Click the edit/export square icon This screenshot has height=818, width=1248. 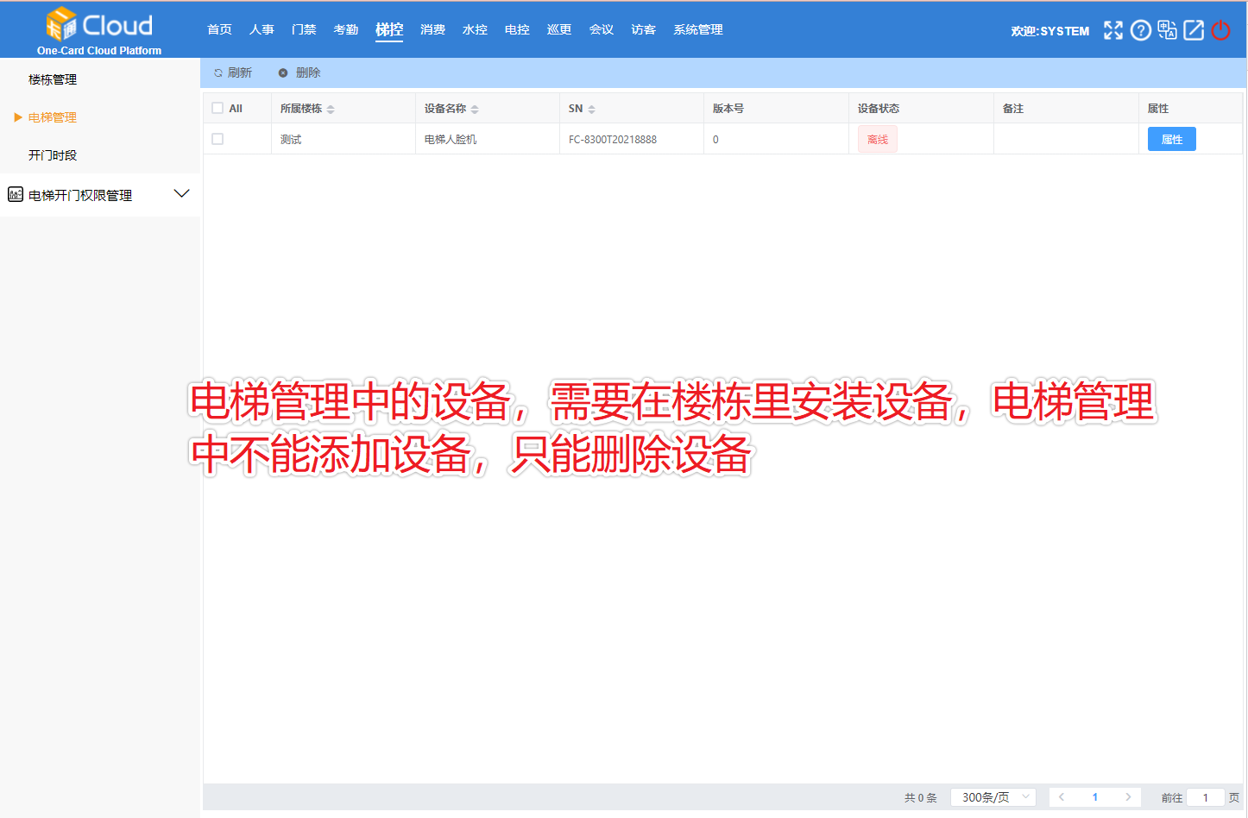pyautogui.click(x=1194, y=30)
